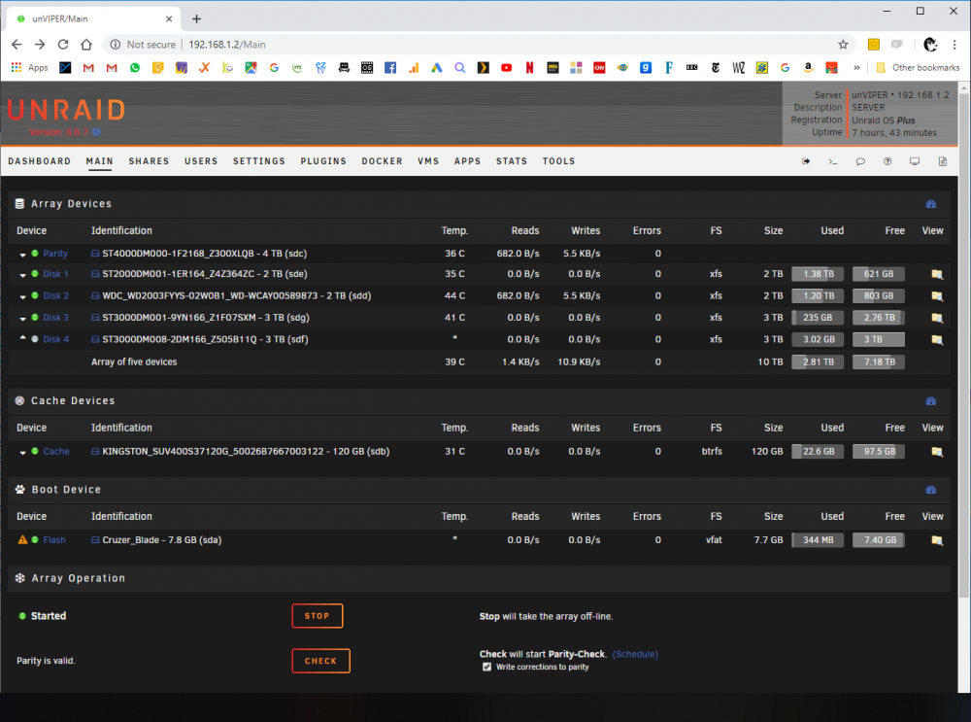Open the info monitor icon in header
971x722 pixels.
pos(915,161)
